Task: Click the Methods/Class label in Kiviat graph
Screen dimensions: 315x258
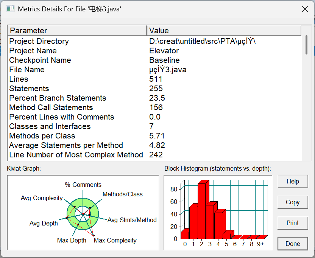Action: pyautogui.click(x=123, y=194)
